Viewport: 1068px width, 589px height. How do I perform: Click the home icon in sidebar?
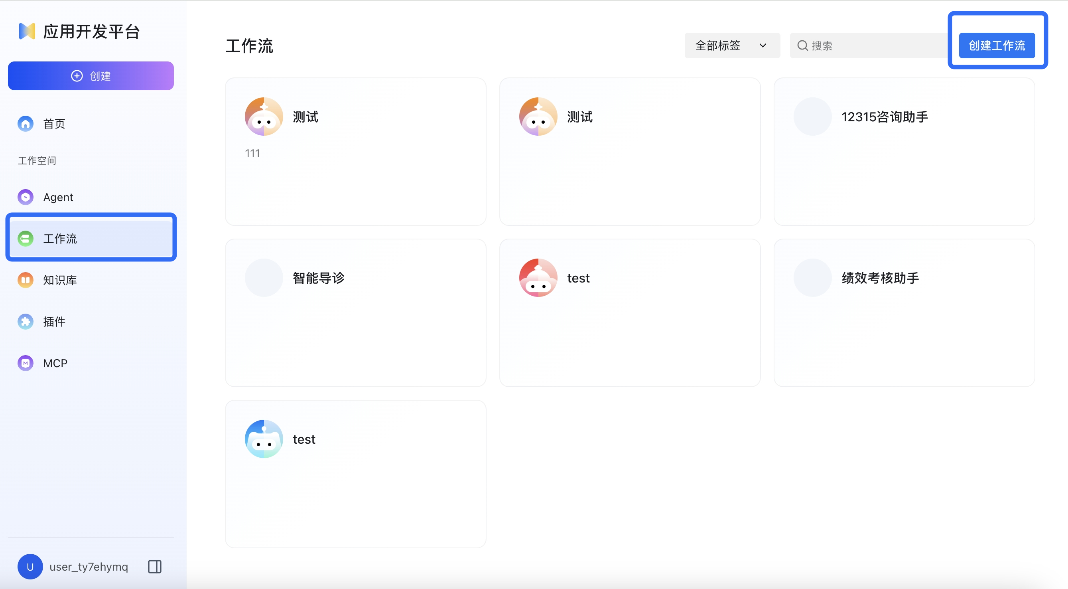pos(25,124)
